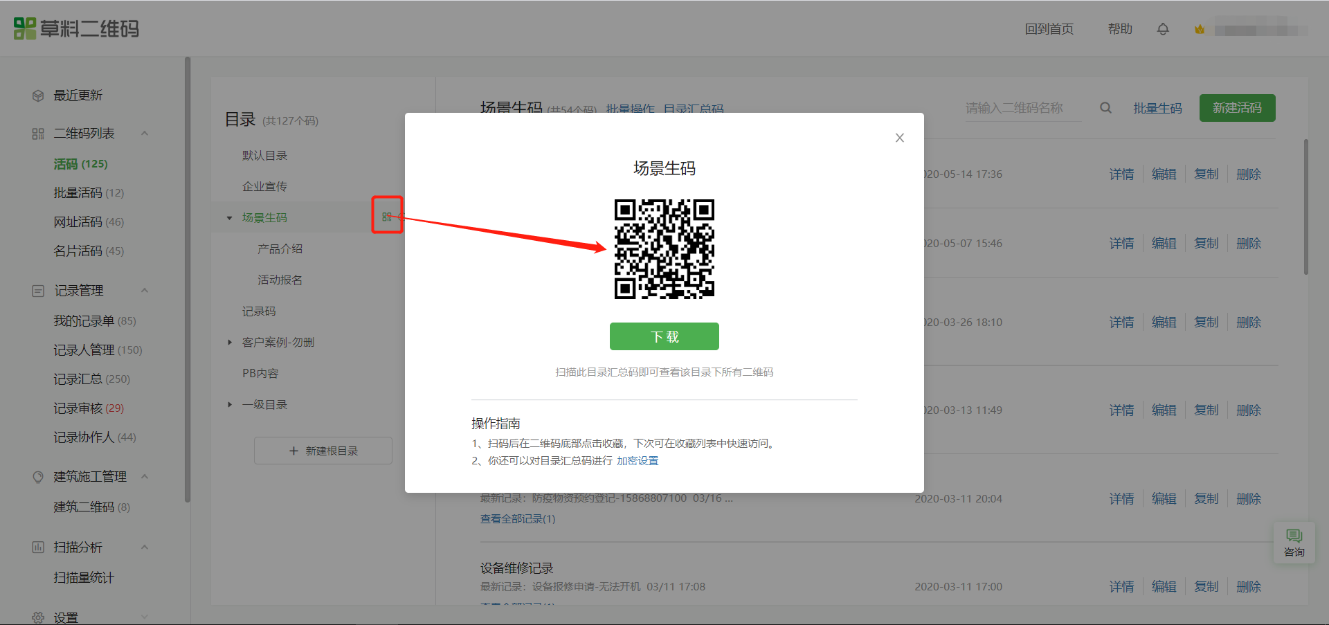Click 详情 for the 2020-05-14 17:36 row

[x=1121, y=174]
